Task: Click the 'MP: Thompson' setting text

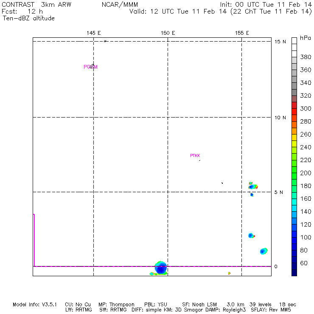Action: (x=116, y=305)
